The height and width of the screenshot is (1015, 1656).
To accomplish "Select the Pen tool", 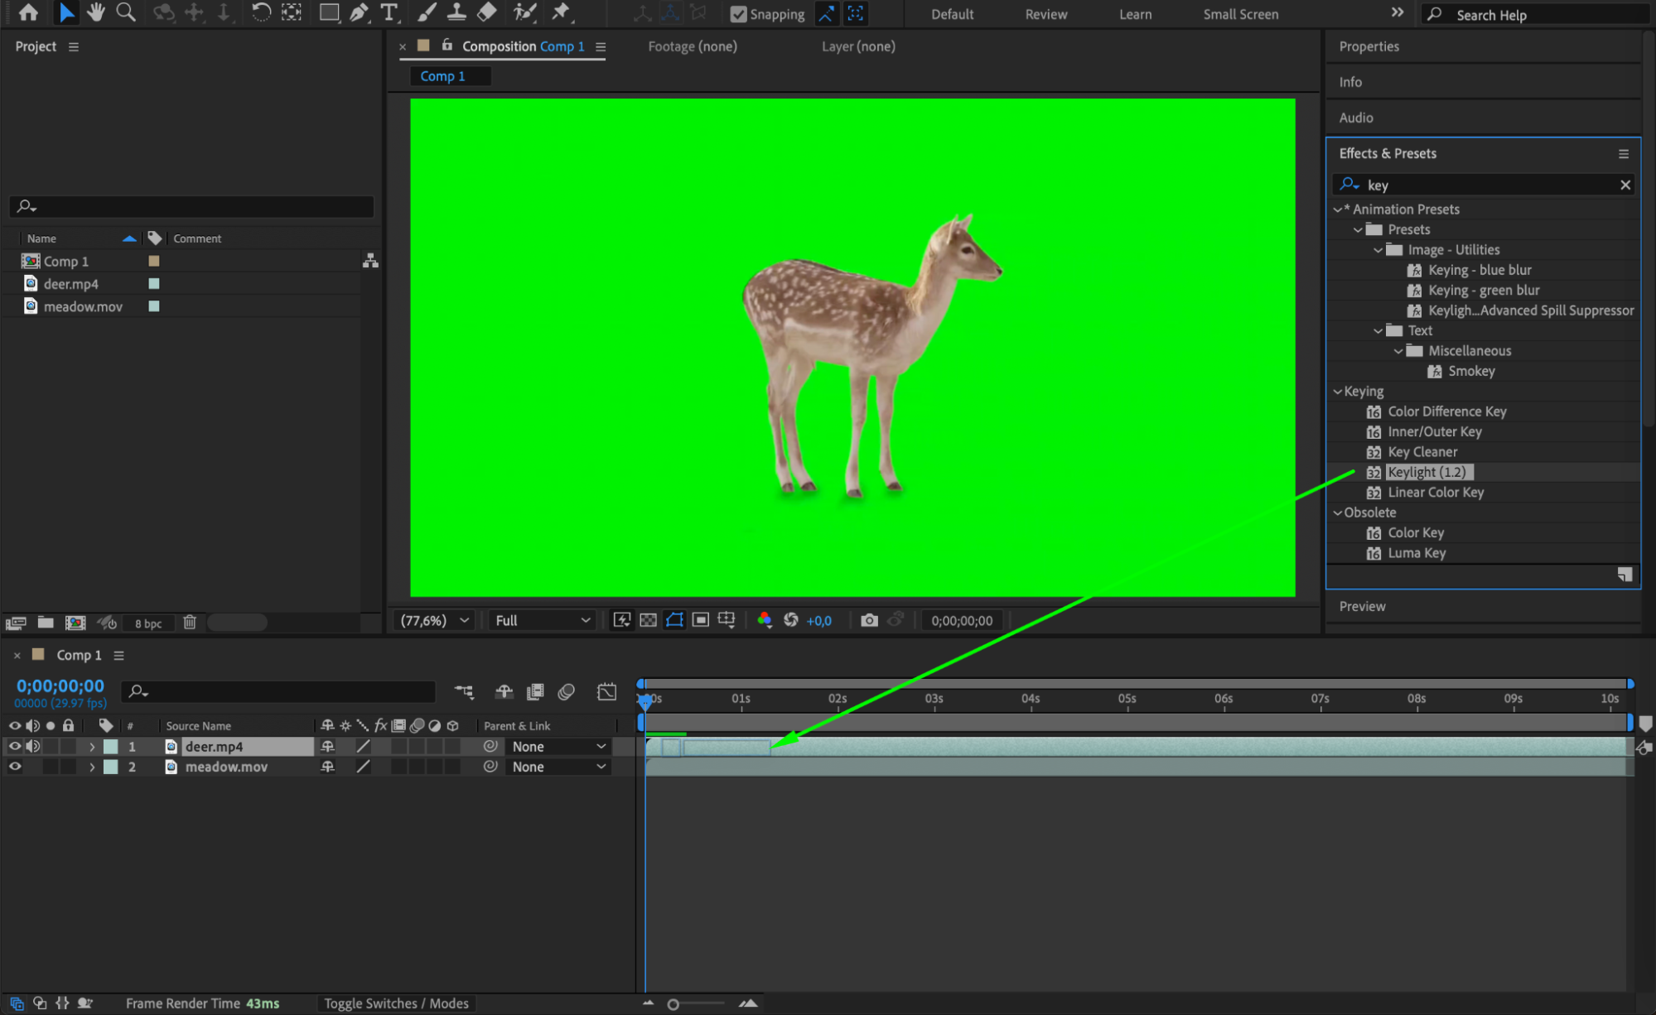I will point(359,12).
